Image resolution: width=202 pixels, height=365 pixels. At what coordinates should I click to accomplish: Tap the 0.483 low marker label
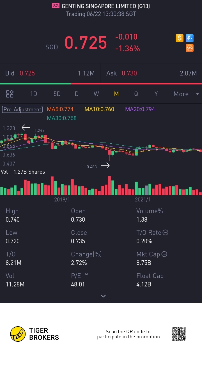[x=91, y=167]
